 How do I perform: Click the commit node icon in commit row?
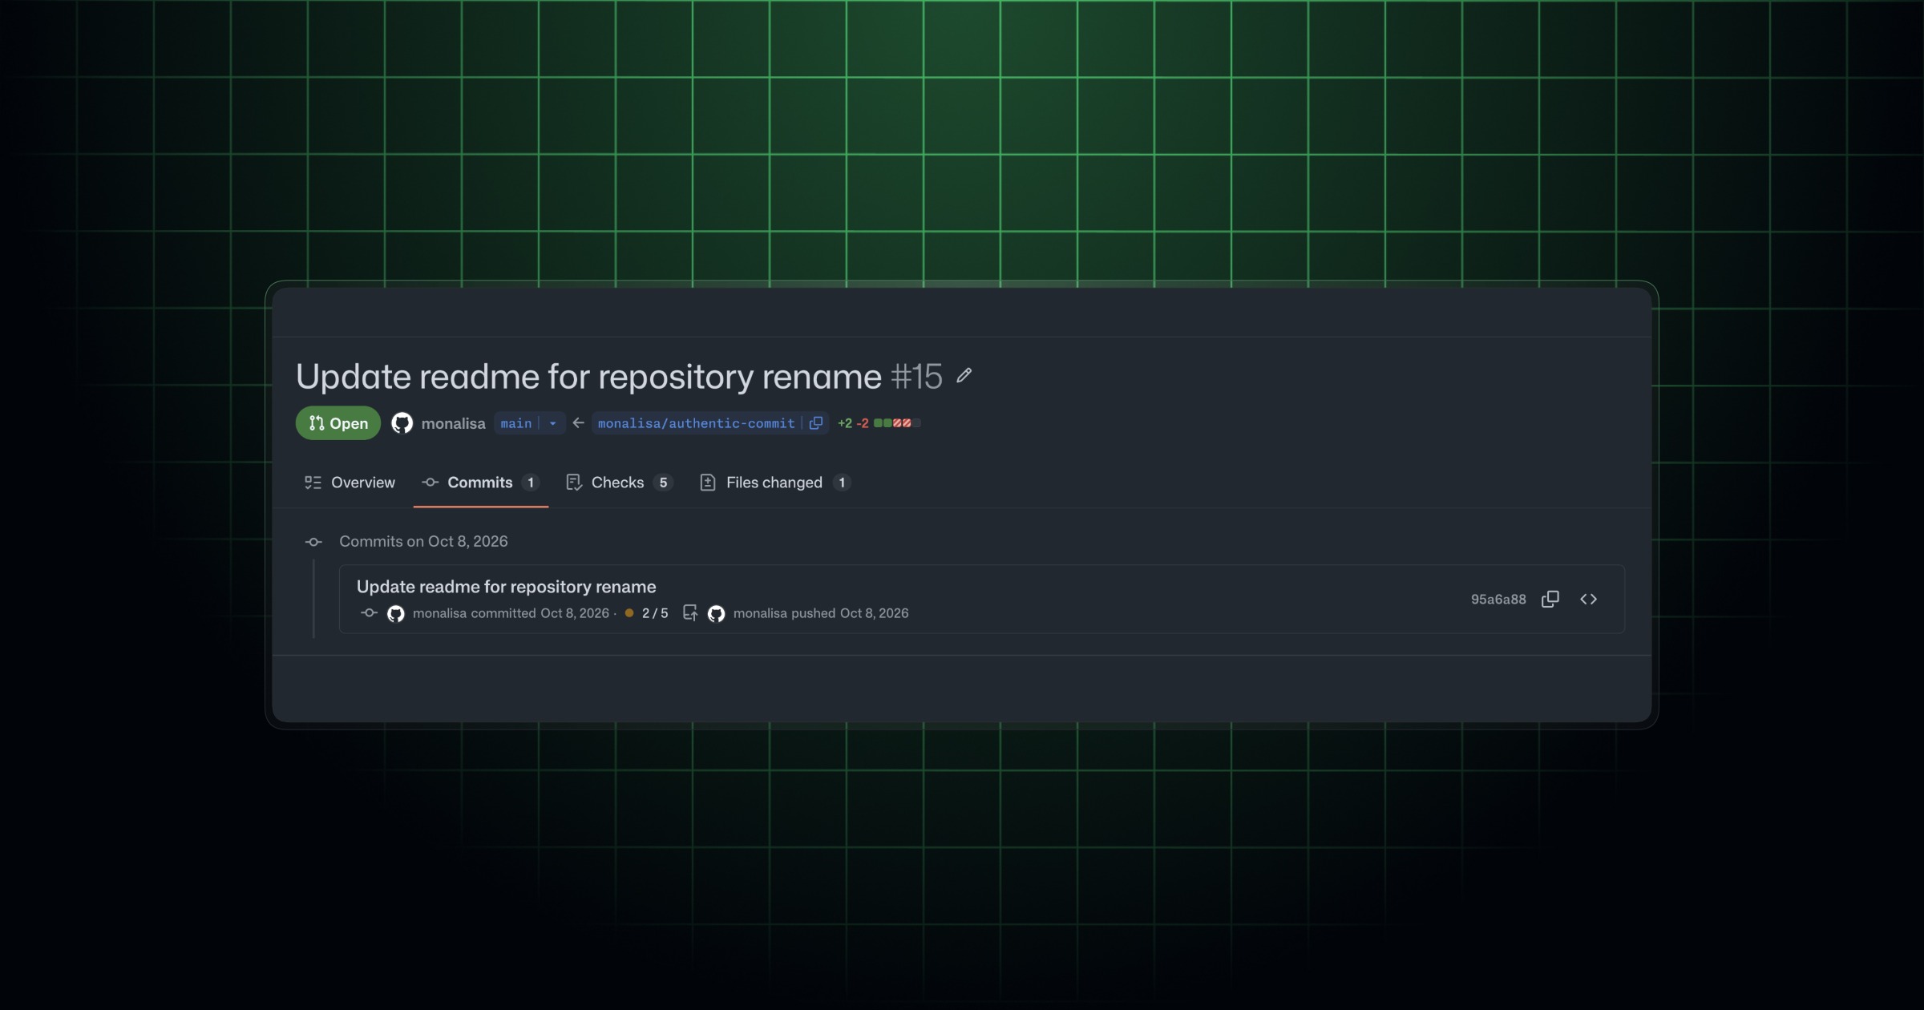pos(369,613)
